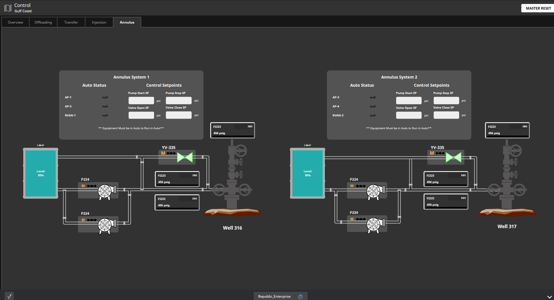The width and height of the screenshot is (554, 300).
Task: Click the Republic_Enterprise label in bottom bar
Action: [274, 297]
